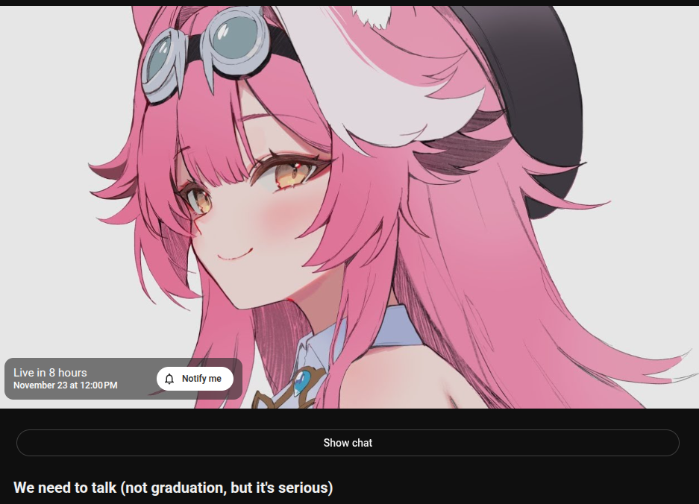Click the November 23 at 12:00 PM schedule

click(66, 385)
